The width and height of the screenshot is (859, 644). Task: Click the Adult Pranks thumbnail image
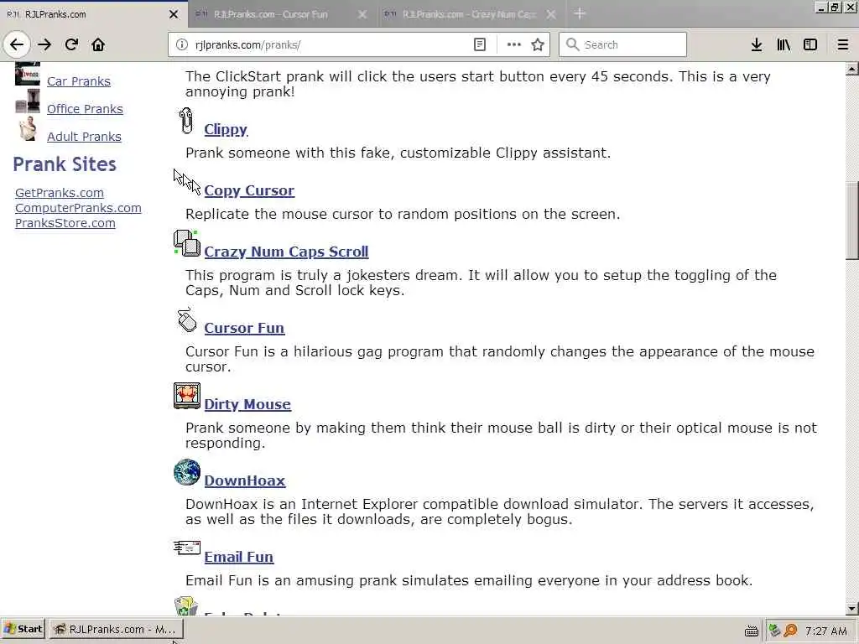[28, 129]
